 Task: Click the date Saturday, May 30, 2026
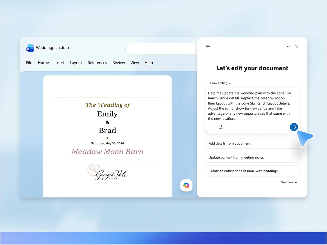(107, 143)
